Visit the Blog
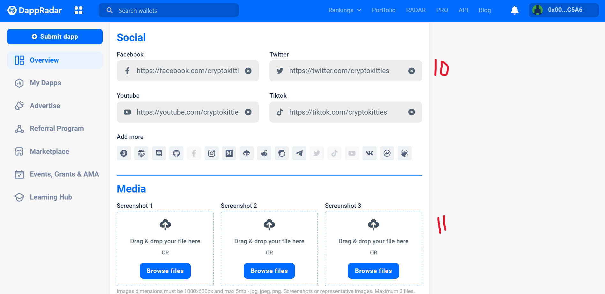This screenshot has height=294, width=605. point(485,10)
